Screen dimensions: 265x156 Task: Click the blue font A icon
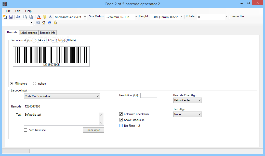50,17
